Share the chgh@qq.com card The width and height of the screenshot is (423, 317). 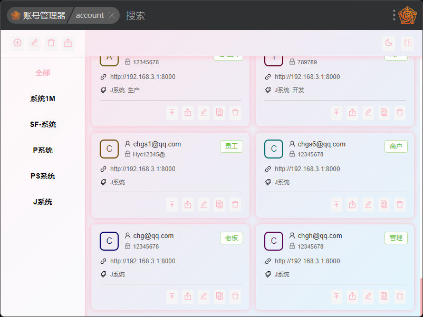click(352, 296)
